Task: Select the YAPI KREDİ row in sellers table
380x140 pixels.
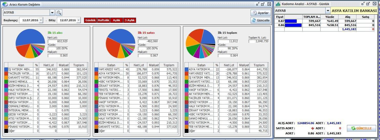Action: click(x=110, y=69)
